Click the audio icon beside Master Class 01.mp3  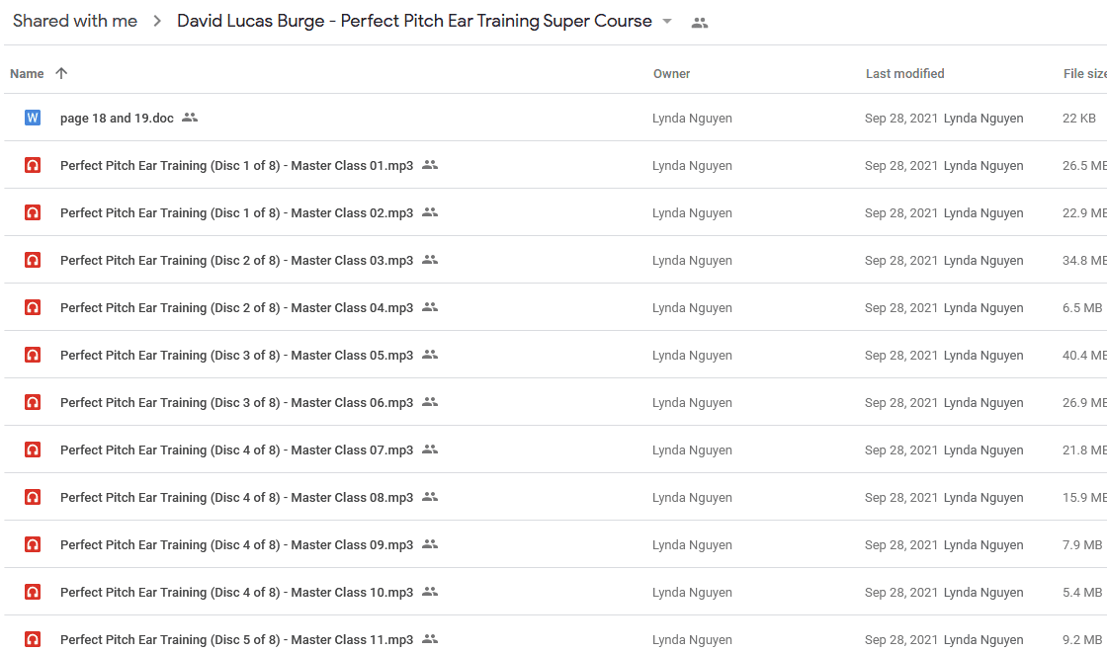tap(33, 165)
